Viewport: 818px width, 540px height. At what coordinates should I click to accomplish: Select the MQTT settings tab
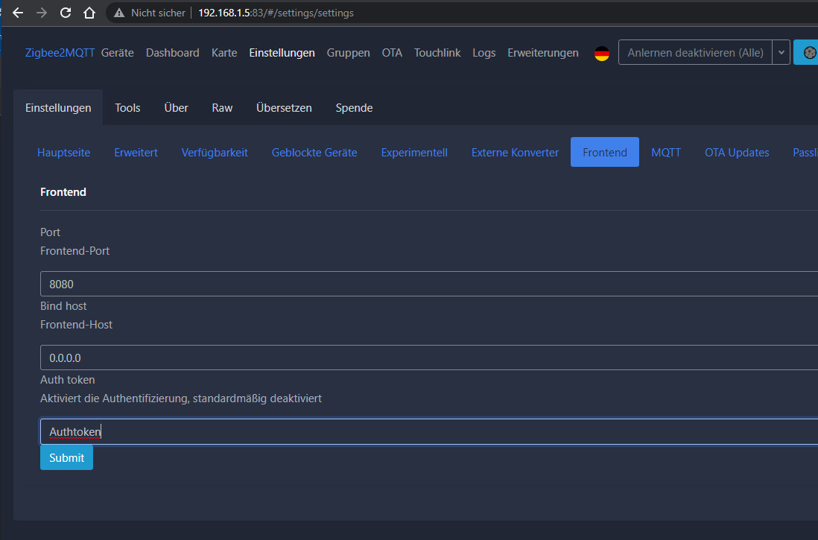coord(666,153)
